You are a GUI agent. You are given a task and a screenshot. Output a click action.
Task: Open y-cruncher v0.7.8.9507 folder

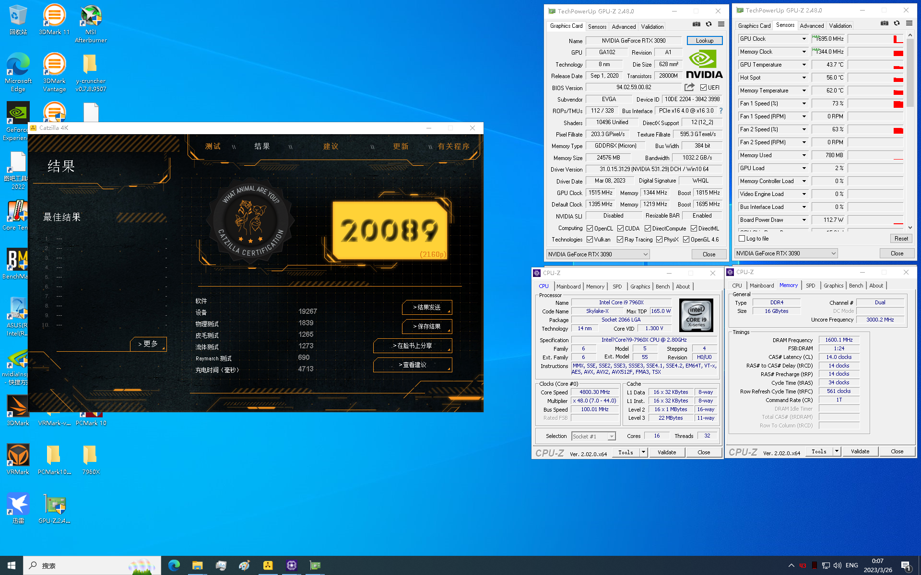tap(91, 72)
